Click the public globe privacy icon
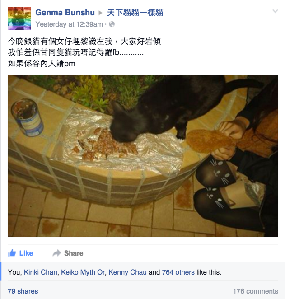Screen dimensions: 285x299 click(112, 24)
